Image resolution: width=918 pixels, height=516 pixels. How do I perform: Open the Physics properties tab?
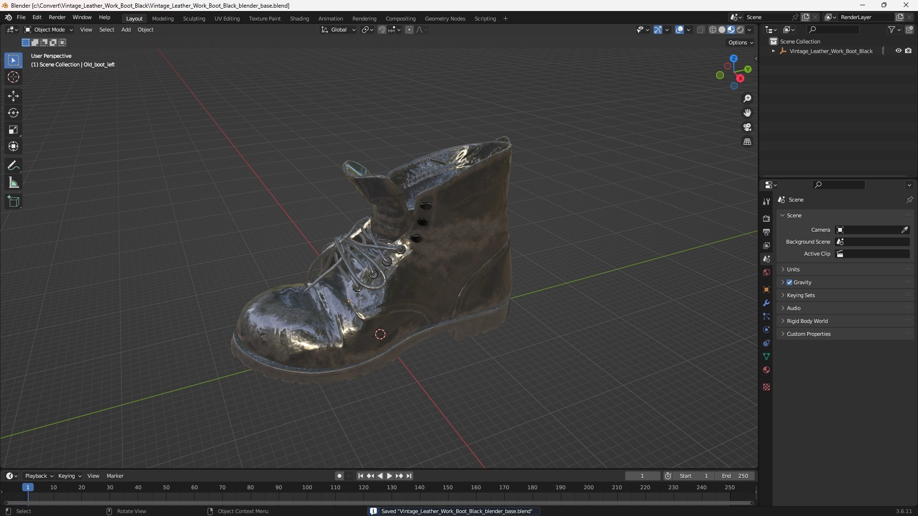tap(766, 330)
